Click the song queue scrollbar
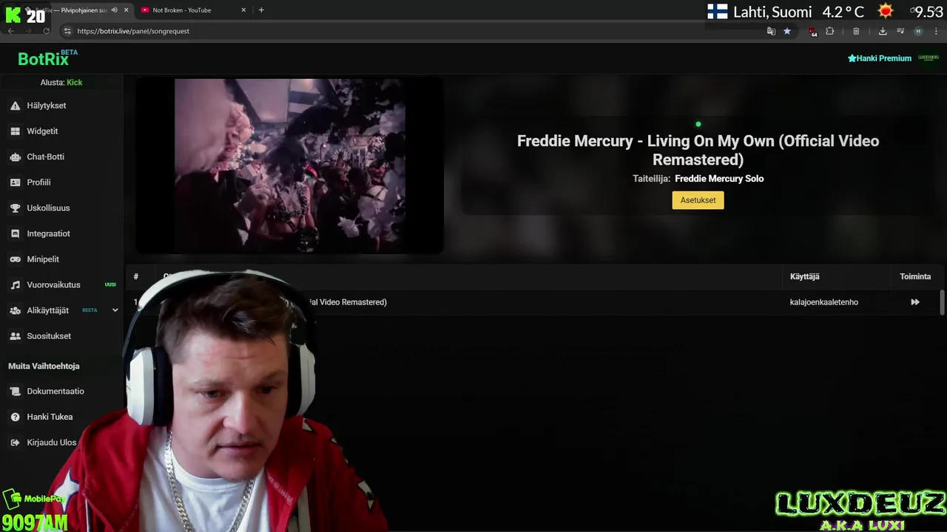The image size is (947, 532). (x=942, y=302)
